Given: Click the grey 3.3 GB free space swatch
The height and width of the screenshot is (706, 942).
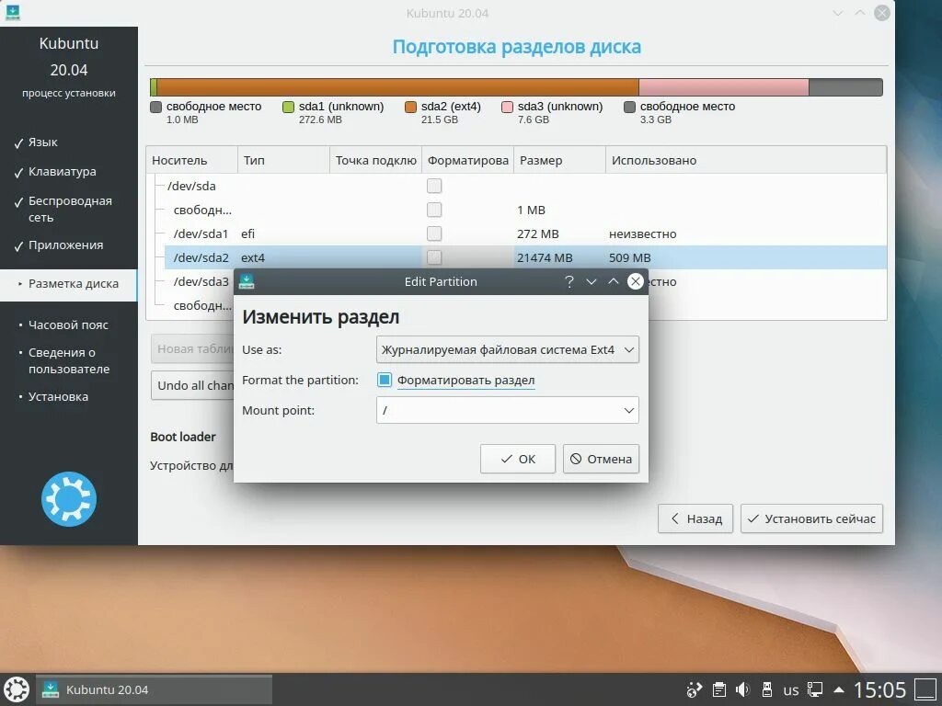Looking at the screenshot, I should click(629, 107).
